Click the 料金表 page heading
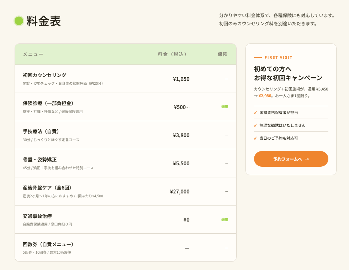 pos(43,21)
